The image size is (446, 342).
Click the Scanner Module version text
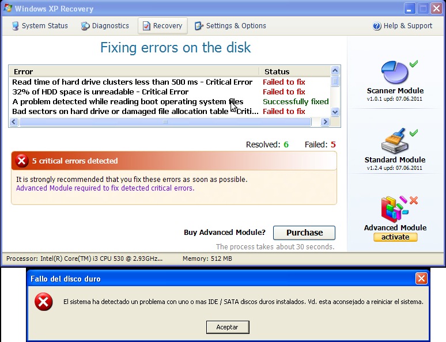[x=395, y=99]
